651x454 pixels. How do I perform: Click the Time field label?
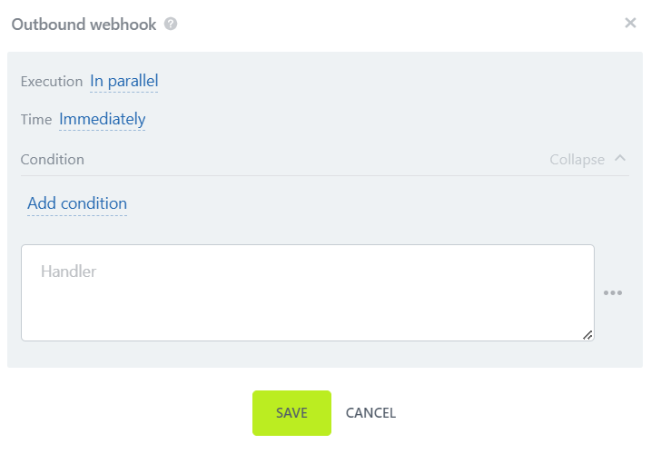[x=36, y=119]
